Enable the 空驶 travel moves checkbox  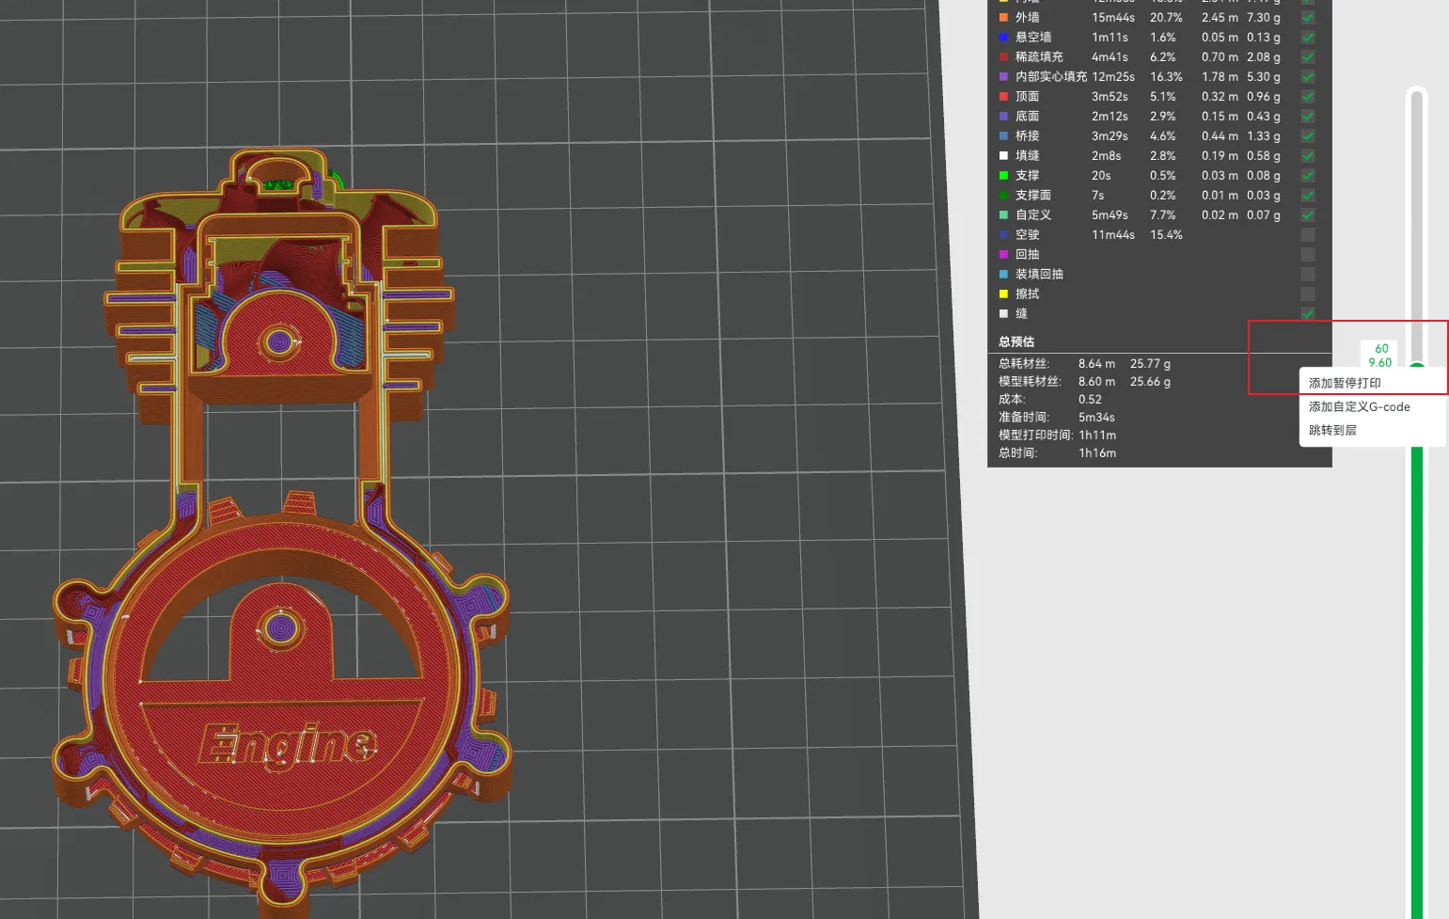[x=1307, y=234]
